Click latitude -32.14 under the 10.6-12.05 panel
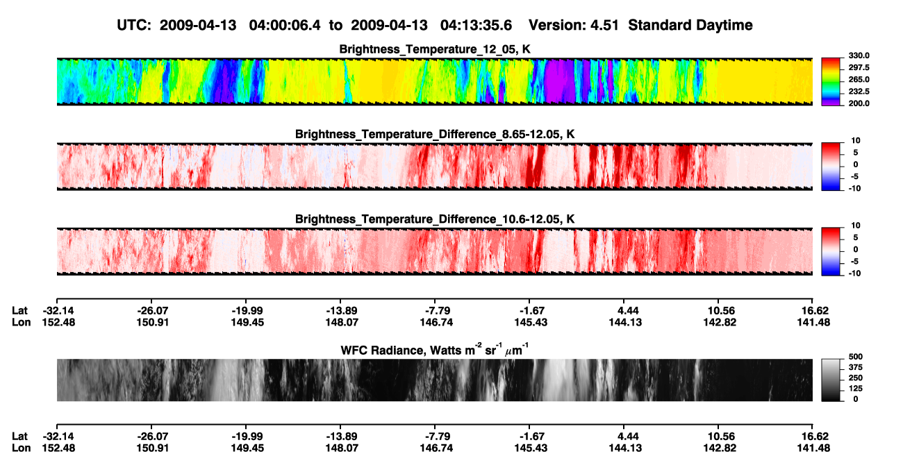The height and width of the screenshot is (463, 903). [x=59, y=310]
